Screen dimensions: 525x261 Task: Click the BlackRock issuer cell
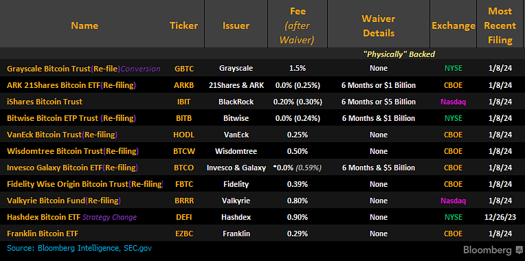coord(236,102)
